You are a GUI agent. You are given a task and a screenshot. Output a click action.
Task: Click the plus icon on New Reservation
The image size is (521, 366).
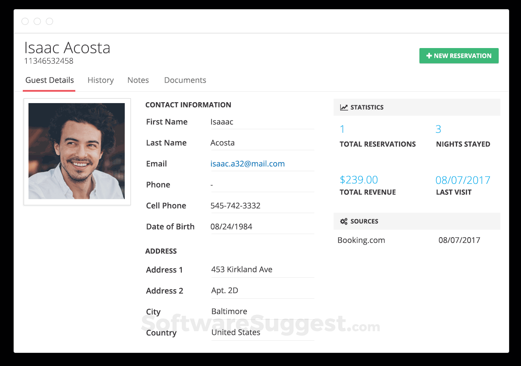428,55
